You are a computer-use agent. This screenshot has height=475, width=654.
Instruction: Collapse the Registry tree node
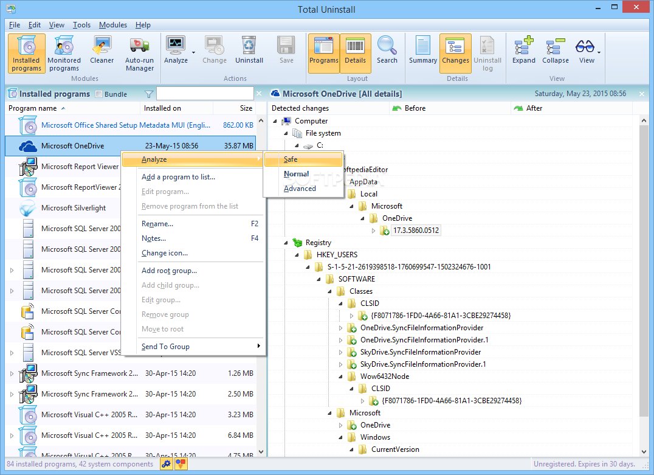[x=286, y=243]
